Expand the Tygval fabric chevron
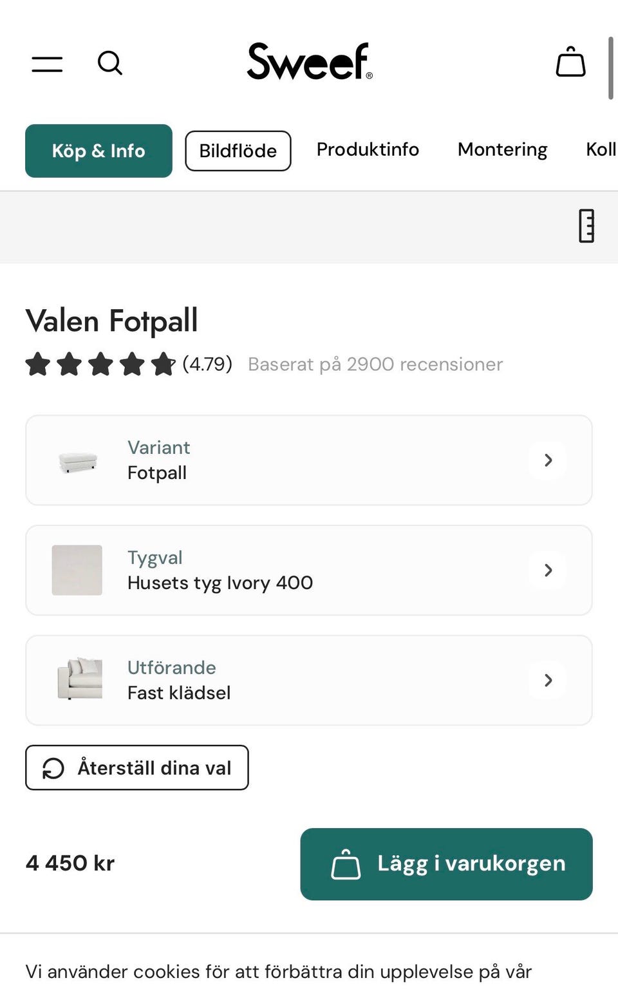618x989 pixels. [548, 570]
